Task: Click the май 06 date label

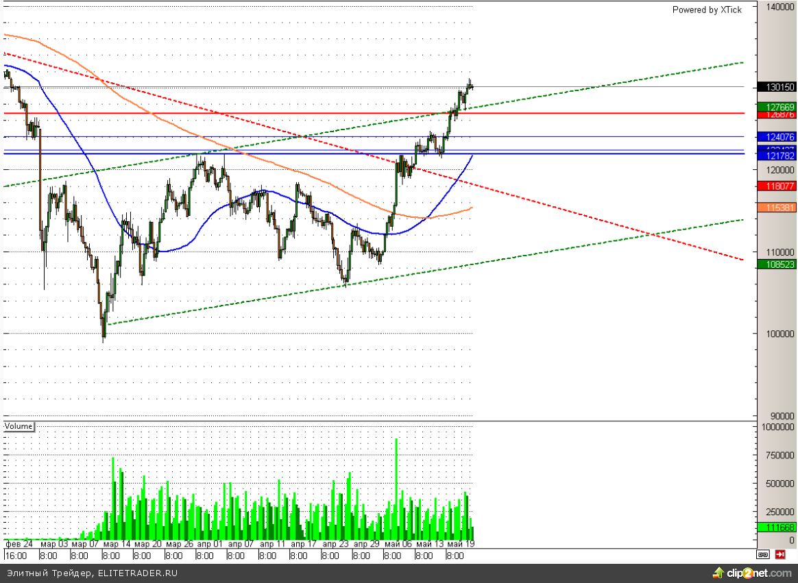Action: tap(398, 544)
